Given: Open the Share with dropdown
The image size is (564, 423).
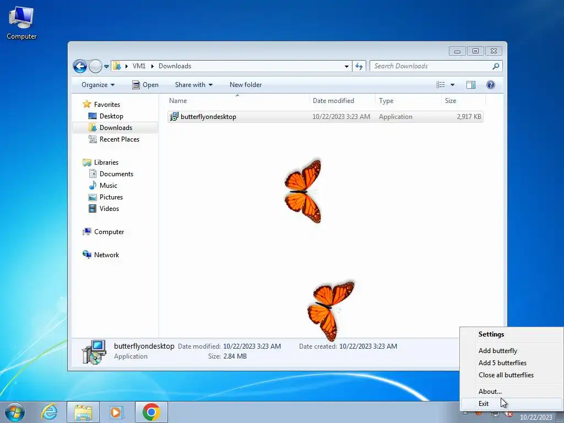Looking at the screenshot, I should click(193, 85).
